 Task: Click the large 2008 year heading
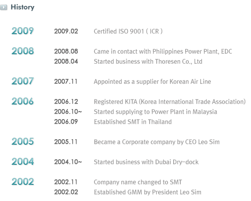click(23, 51)
